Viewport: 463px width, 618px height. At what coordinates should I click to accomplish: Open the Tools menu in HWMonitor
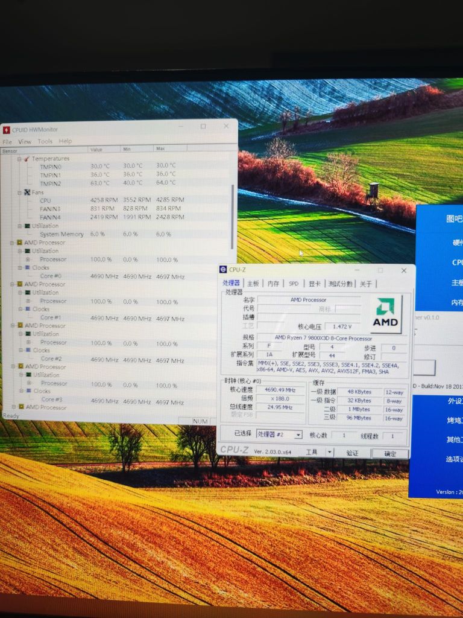(45, 142)
